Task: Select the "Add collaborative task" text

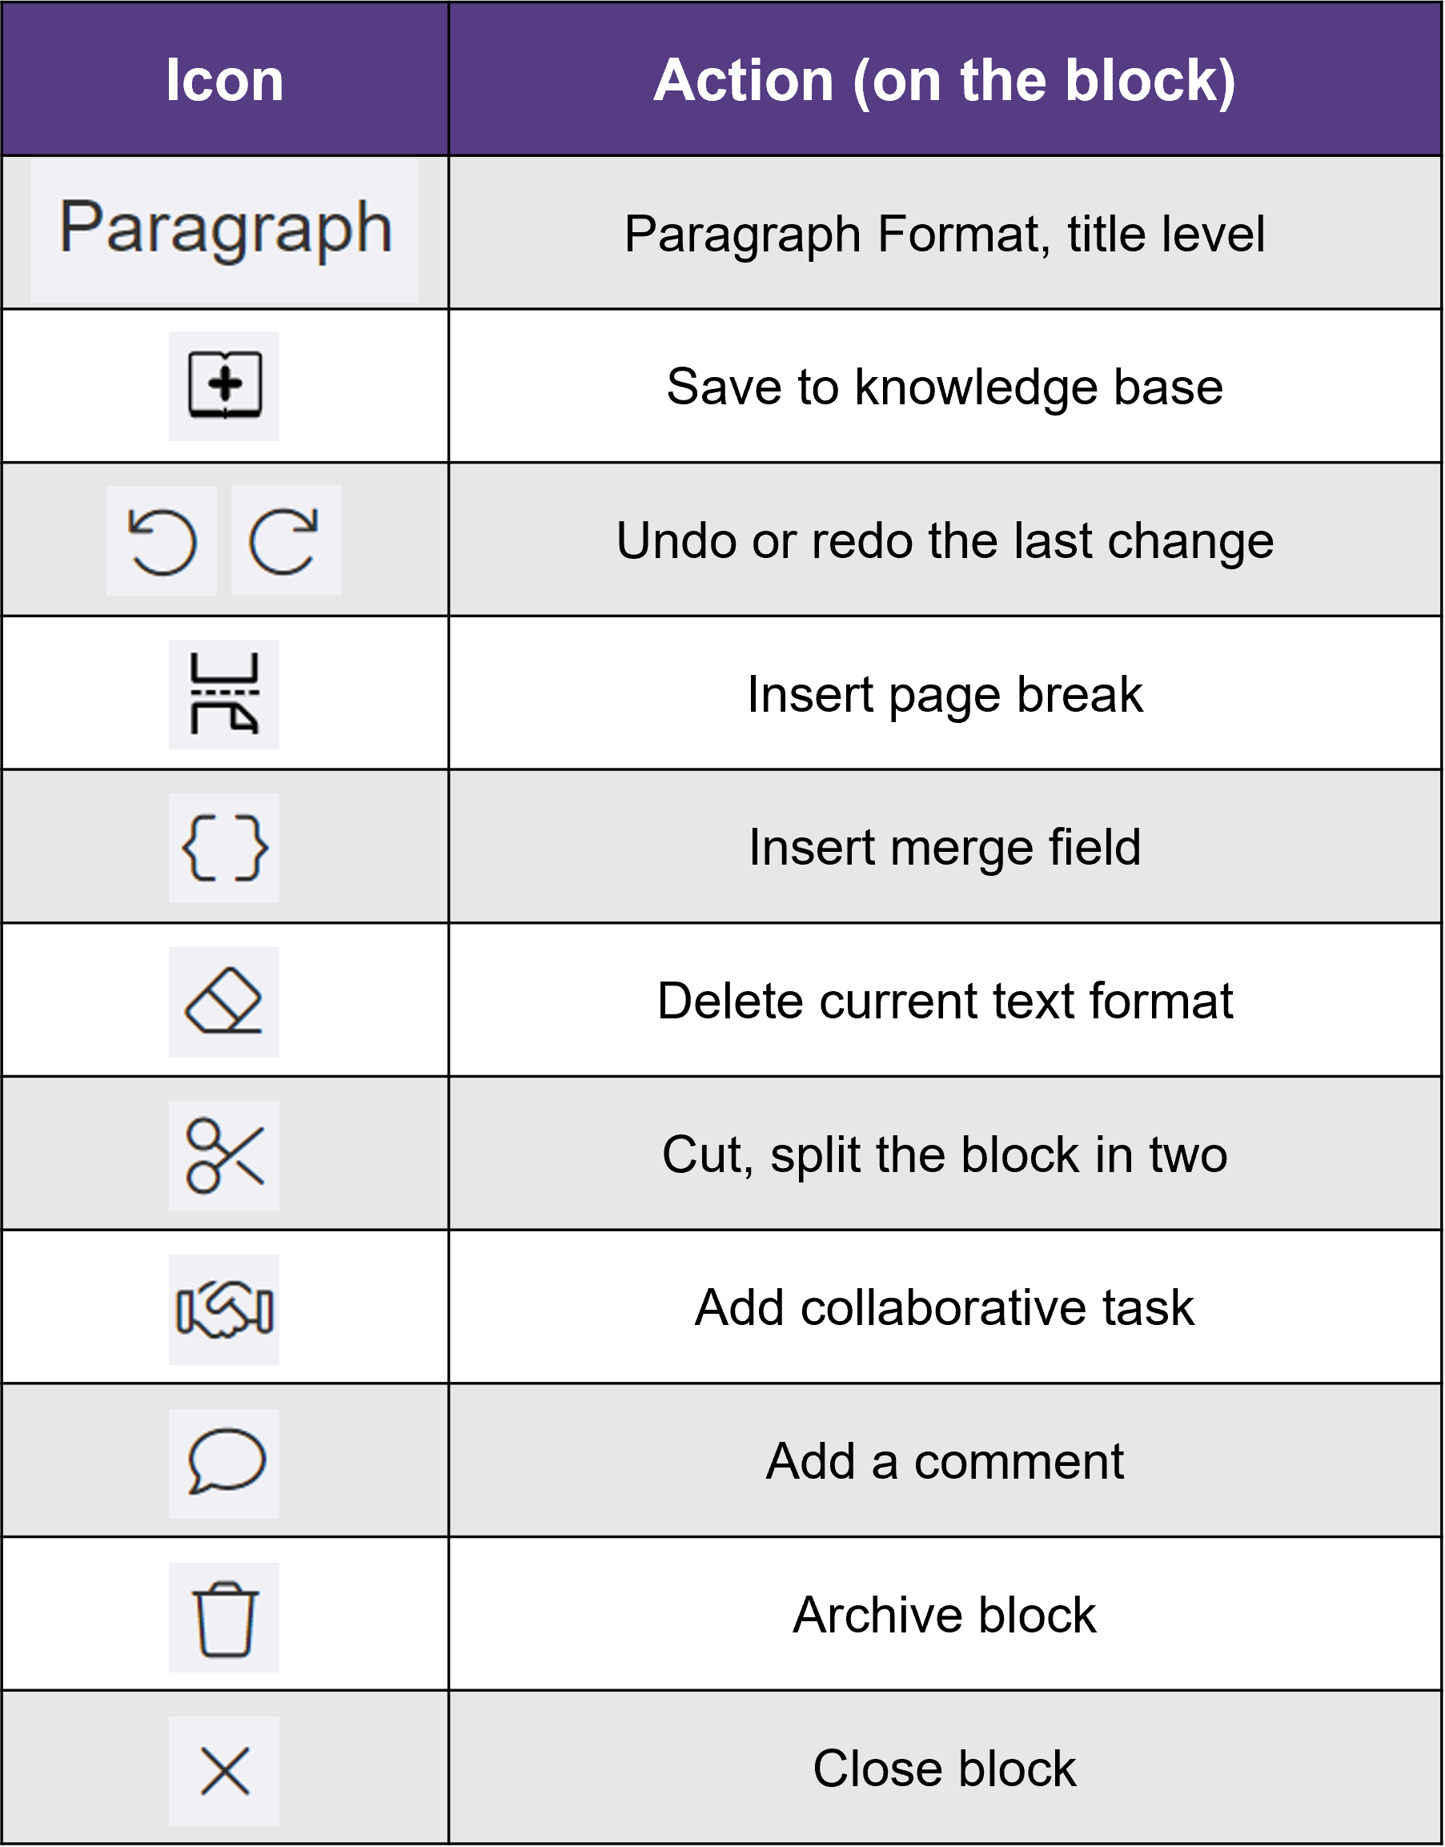Action: (944, 1308)
